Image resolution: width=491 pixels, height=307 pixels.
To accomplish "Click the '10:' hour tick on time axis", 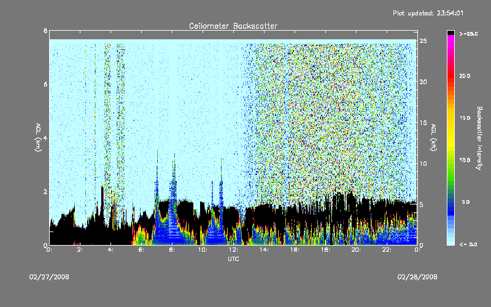I will tap(203, 250).
